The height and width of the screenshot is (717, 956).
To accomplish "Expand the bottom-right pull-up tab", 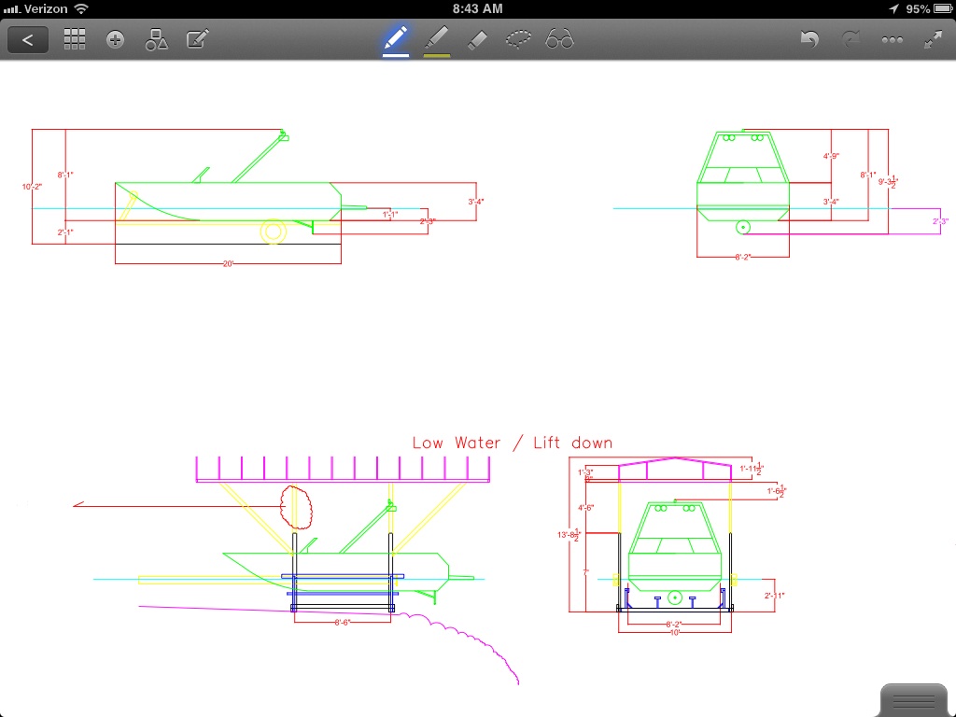I will pos(919,699).
